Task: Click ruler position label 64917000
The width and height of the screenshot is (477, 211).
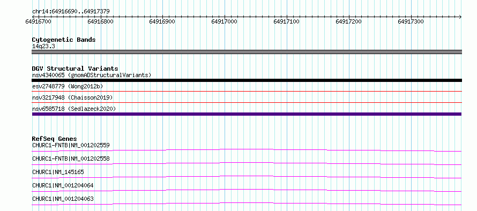Action: [x=225, y=21]
